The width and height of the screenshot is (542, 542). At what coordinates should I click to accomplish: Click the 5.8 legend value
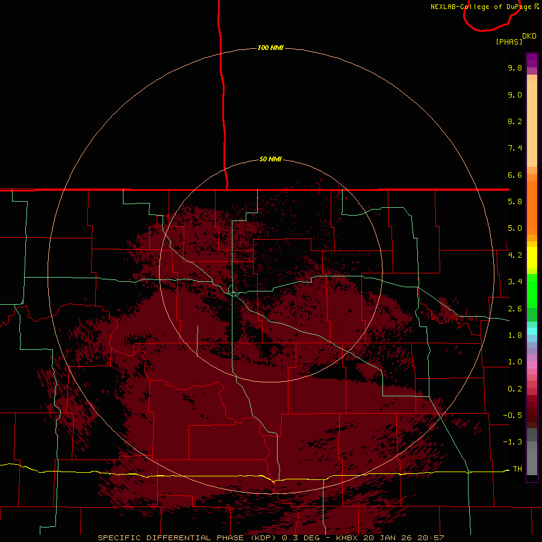pyautogui.click(x=515, y=202)
